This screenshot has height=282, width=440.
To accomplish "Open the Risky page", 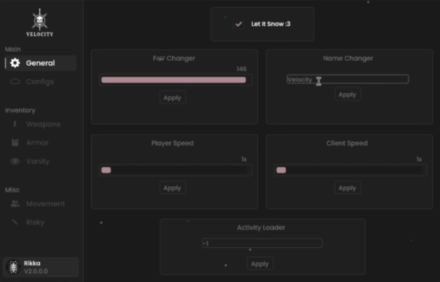I will click(40, 222).
